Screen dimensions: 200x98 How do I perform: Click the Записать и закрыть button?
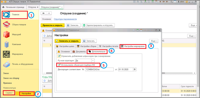[x=67, y=41]
